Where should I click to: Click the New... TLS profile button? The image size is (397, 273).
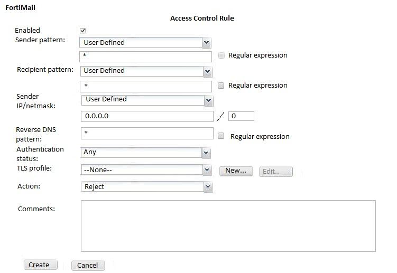pos(236,171)
